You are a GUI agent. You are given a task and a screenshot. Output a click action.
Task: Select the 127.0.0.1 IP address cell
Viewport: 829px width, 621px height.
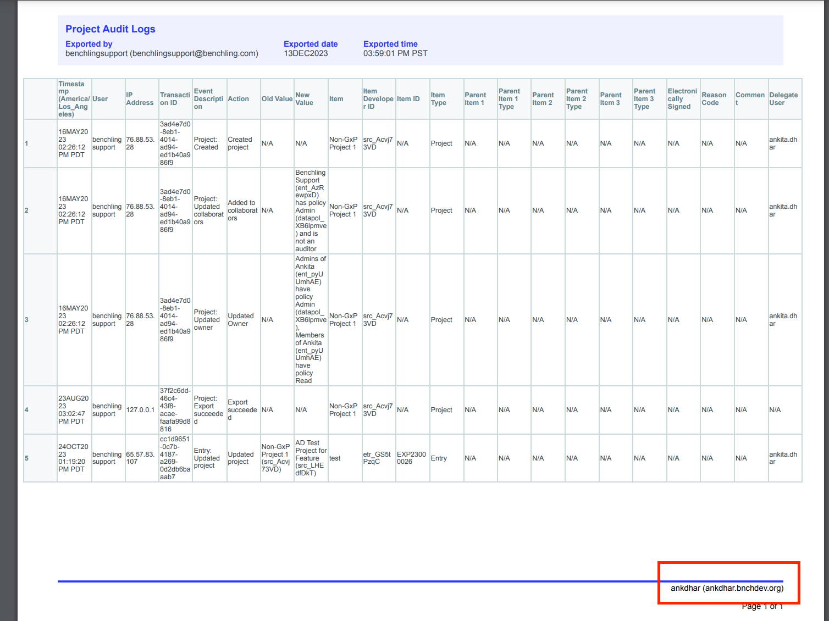point(142,410)
